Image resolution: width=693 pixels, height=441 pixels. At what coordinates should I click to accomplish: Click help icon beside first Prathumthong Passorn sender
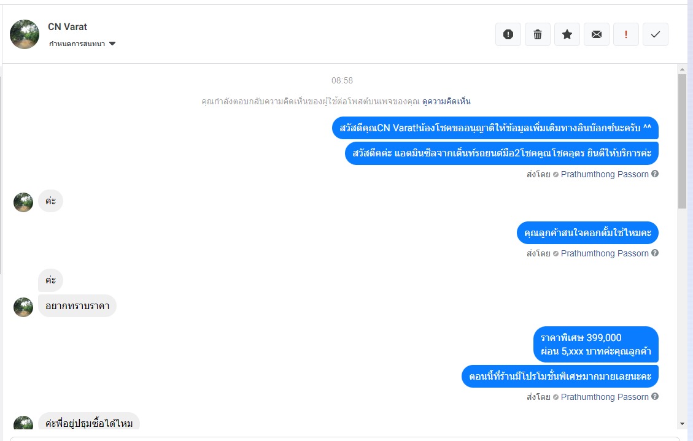click(655, 174)
